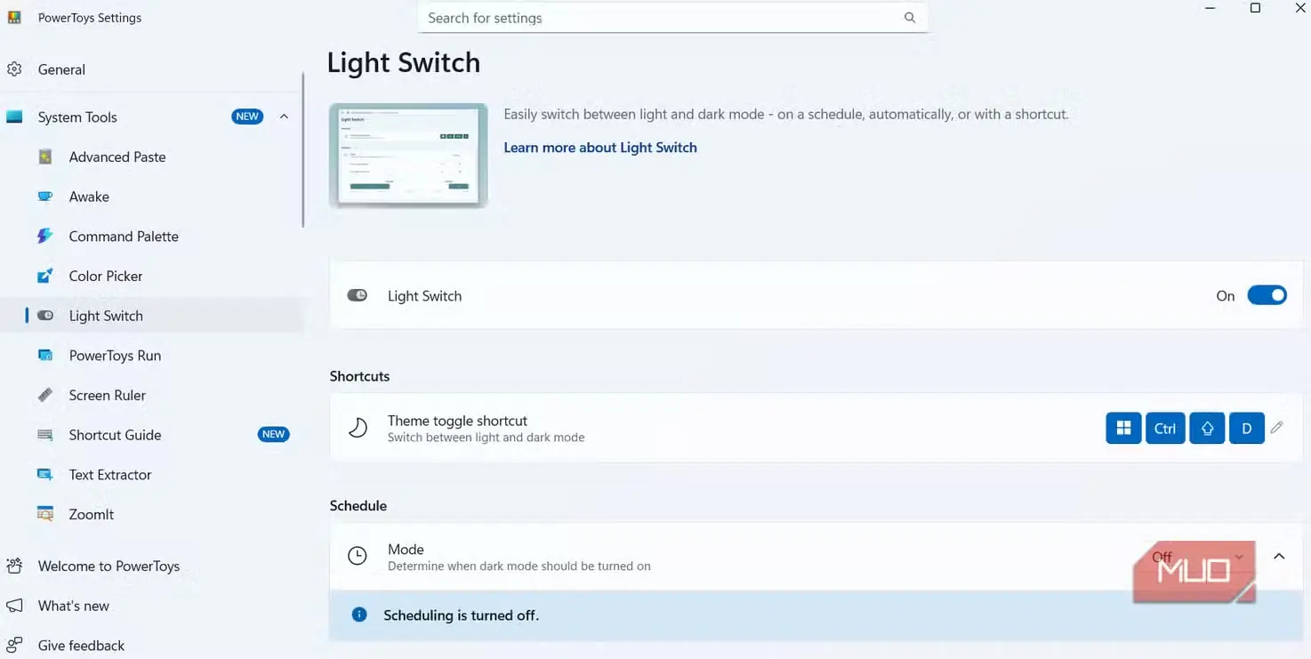The height and width of the screenshot is (659, 1311).
Task: Minimize the PowerToys Settings window
Action: 1210,9
